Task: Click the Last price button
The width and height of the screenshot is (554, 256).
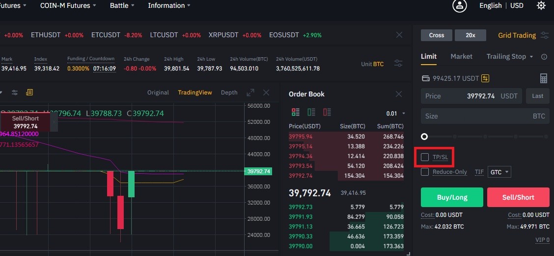Action: pyautogui.click(x=538, y=96)
